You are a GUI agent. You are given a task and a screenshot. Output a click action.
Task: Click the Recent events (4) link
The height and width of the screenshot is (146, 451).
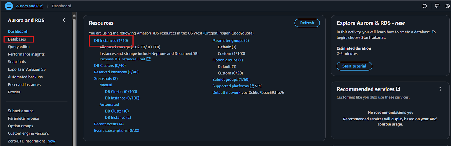(x=109, y=124)
